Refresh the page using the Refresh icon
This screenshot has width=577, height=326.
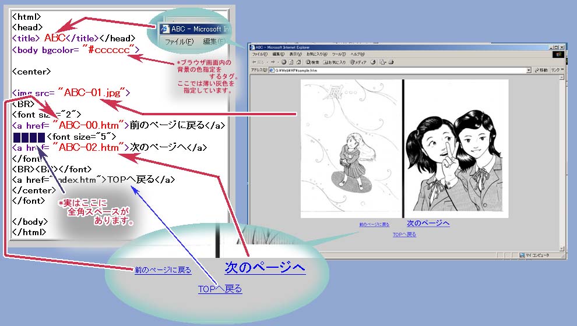291,62
